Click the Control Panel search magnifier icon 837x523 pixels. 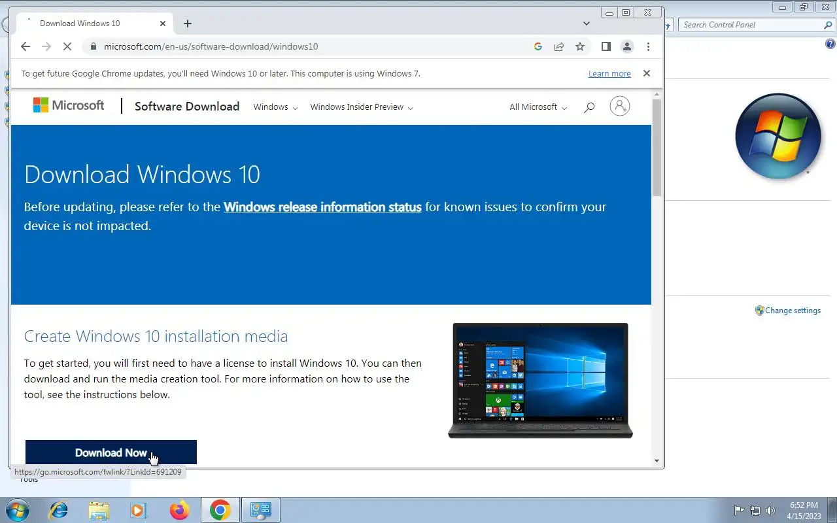point(828,25)
